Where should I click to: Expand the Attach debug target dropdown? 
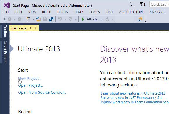pyautogui.click(x=102, y=19)
